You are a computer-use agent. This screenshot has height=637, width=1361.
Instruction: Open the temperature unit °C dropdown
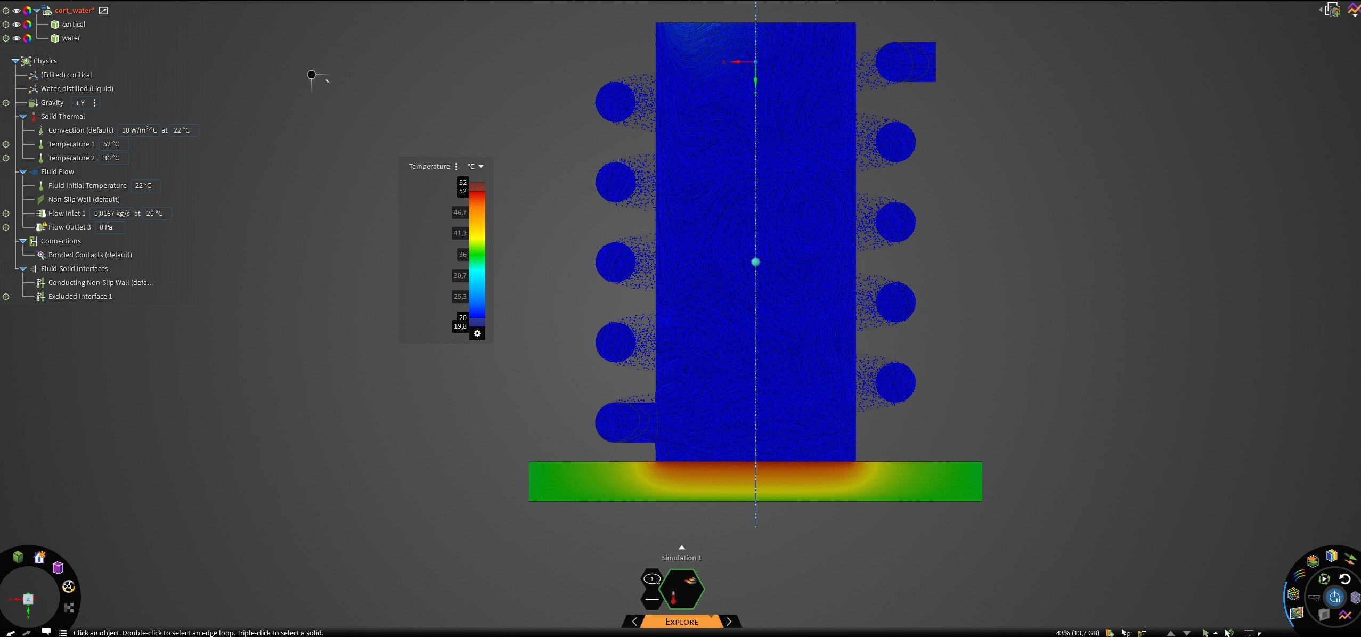pos(475,167)
